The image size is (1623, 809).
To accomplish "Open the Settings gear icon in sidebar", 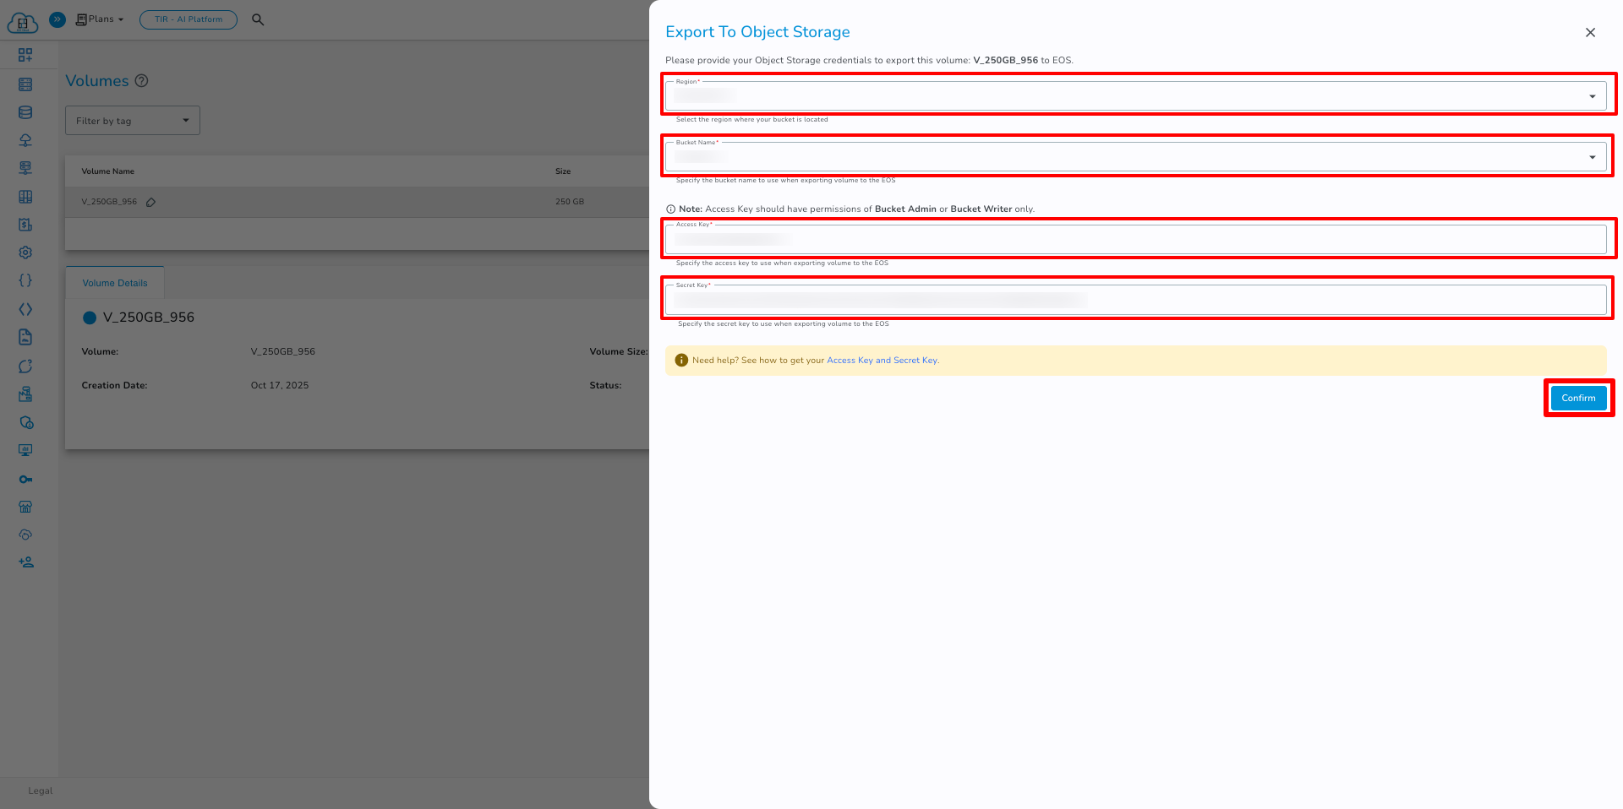I will (26, 252).
